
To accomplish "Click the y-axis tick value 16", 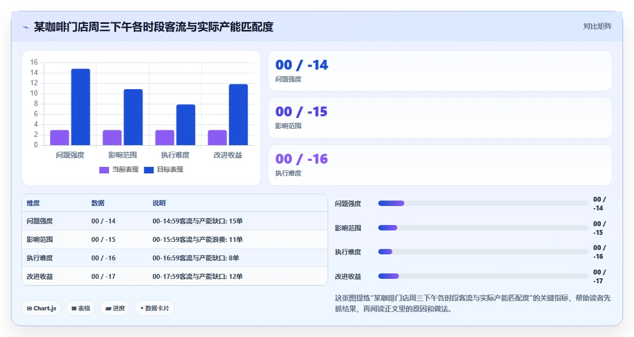I will (34, 62).
